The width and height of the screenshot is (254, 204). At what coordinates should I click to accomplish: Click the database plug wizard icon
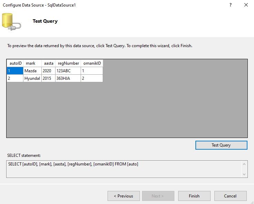click(x=11, y=21)
